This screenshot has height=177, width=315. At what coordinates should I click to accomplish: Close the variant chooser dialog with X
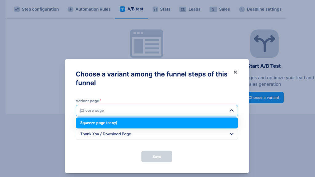tap(235, 72)
